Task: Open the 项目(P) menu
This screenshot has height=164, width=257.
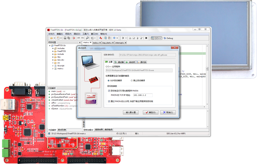Action: pos(68,34)
